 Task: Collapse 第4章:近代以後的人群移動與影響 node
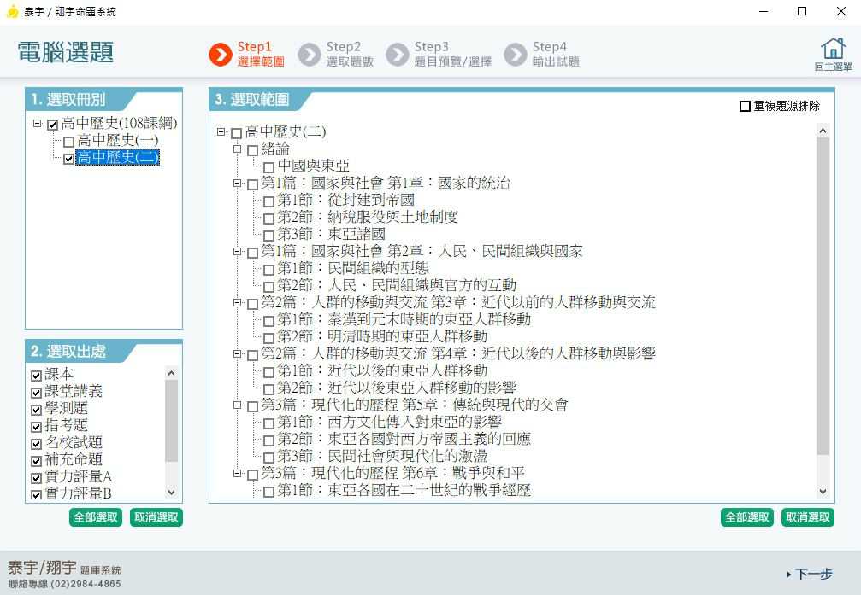(237, 353)
